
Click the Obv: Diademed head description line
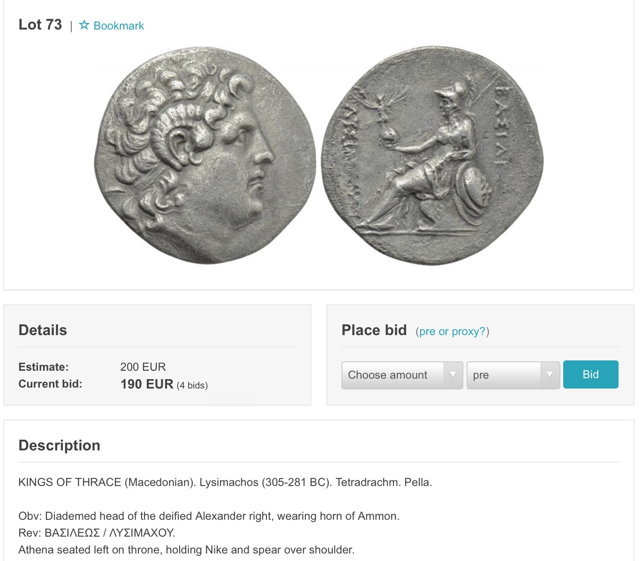click(x=209, y=516)
